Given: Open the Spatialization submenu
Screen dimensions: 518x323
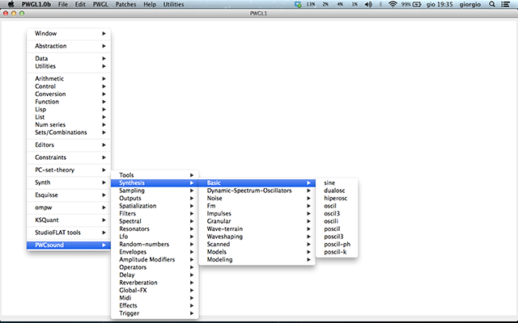Looking at the screenshot, I should tap(155, 206).
